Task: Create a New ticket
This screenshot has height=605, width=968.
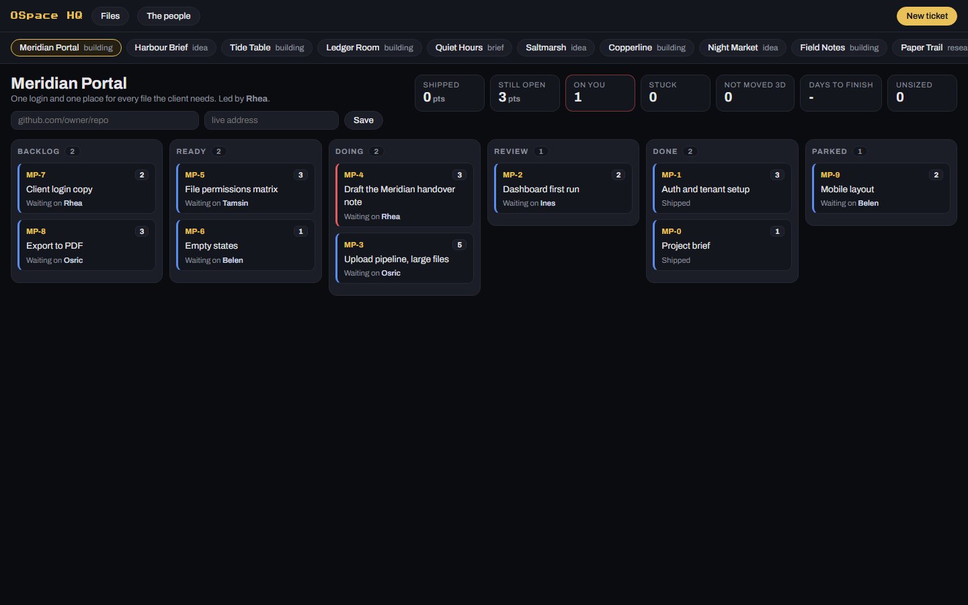Action: [x=927, y=15]
